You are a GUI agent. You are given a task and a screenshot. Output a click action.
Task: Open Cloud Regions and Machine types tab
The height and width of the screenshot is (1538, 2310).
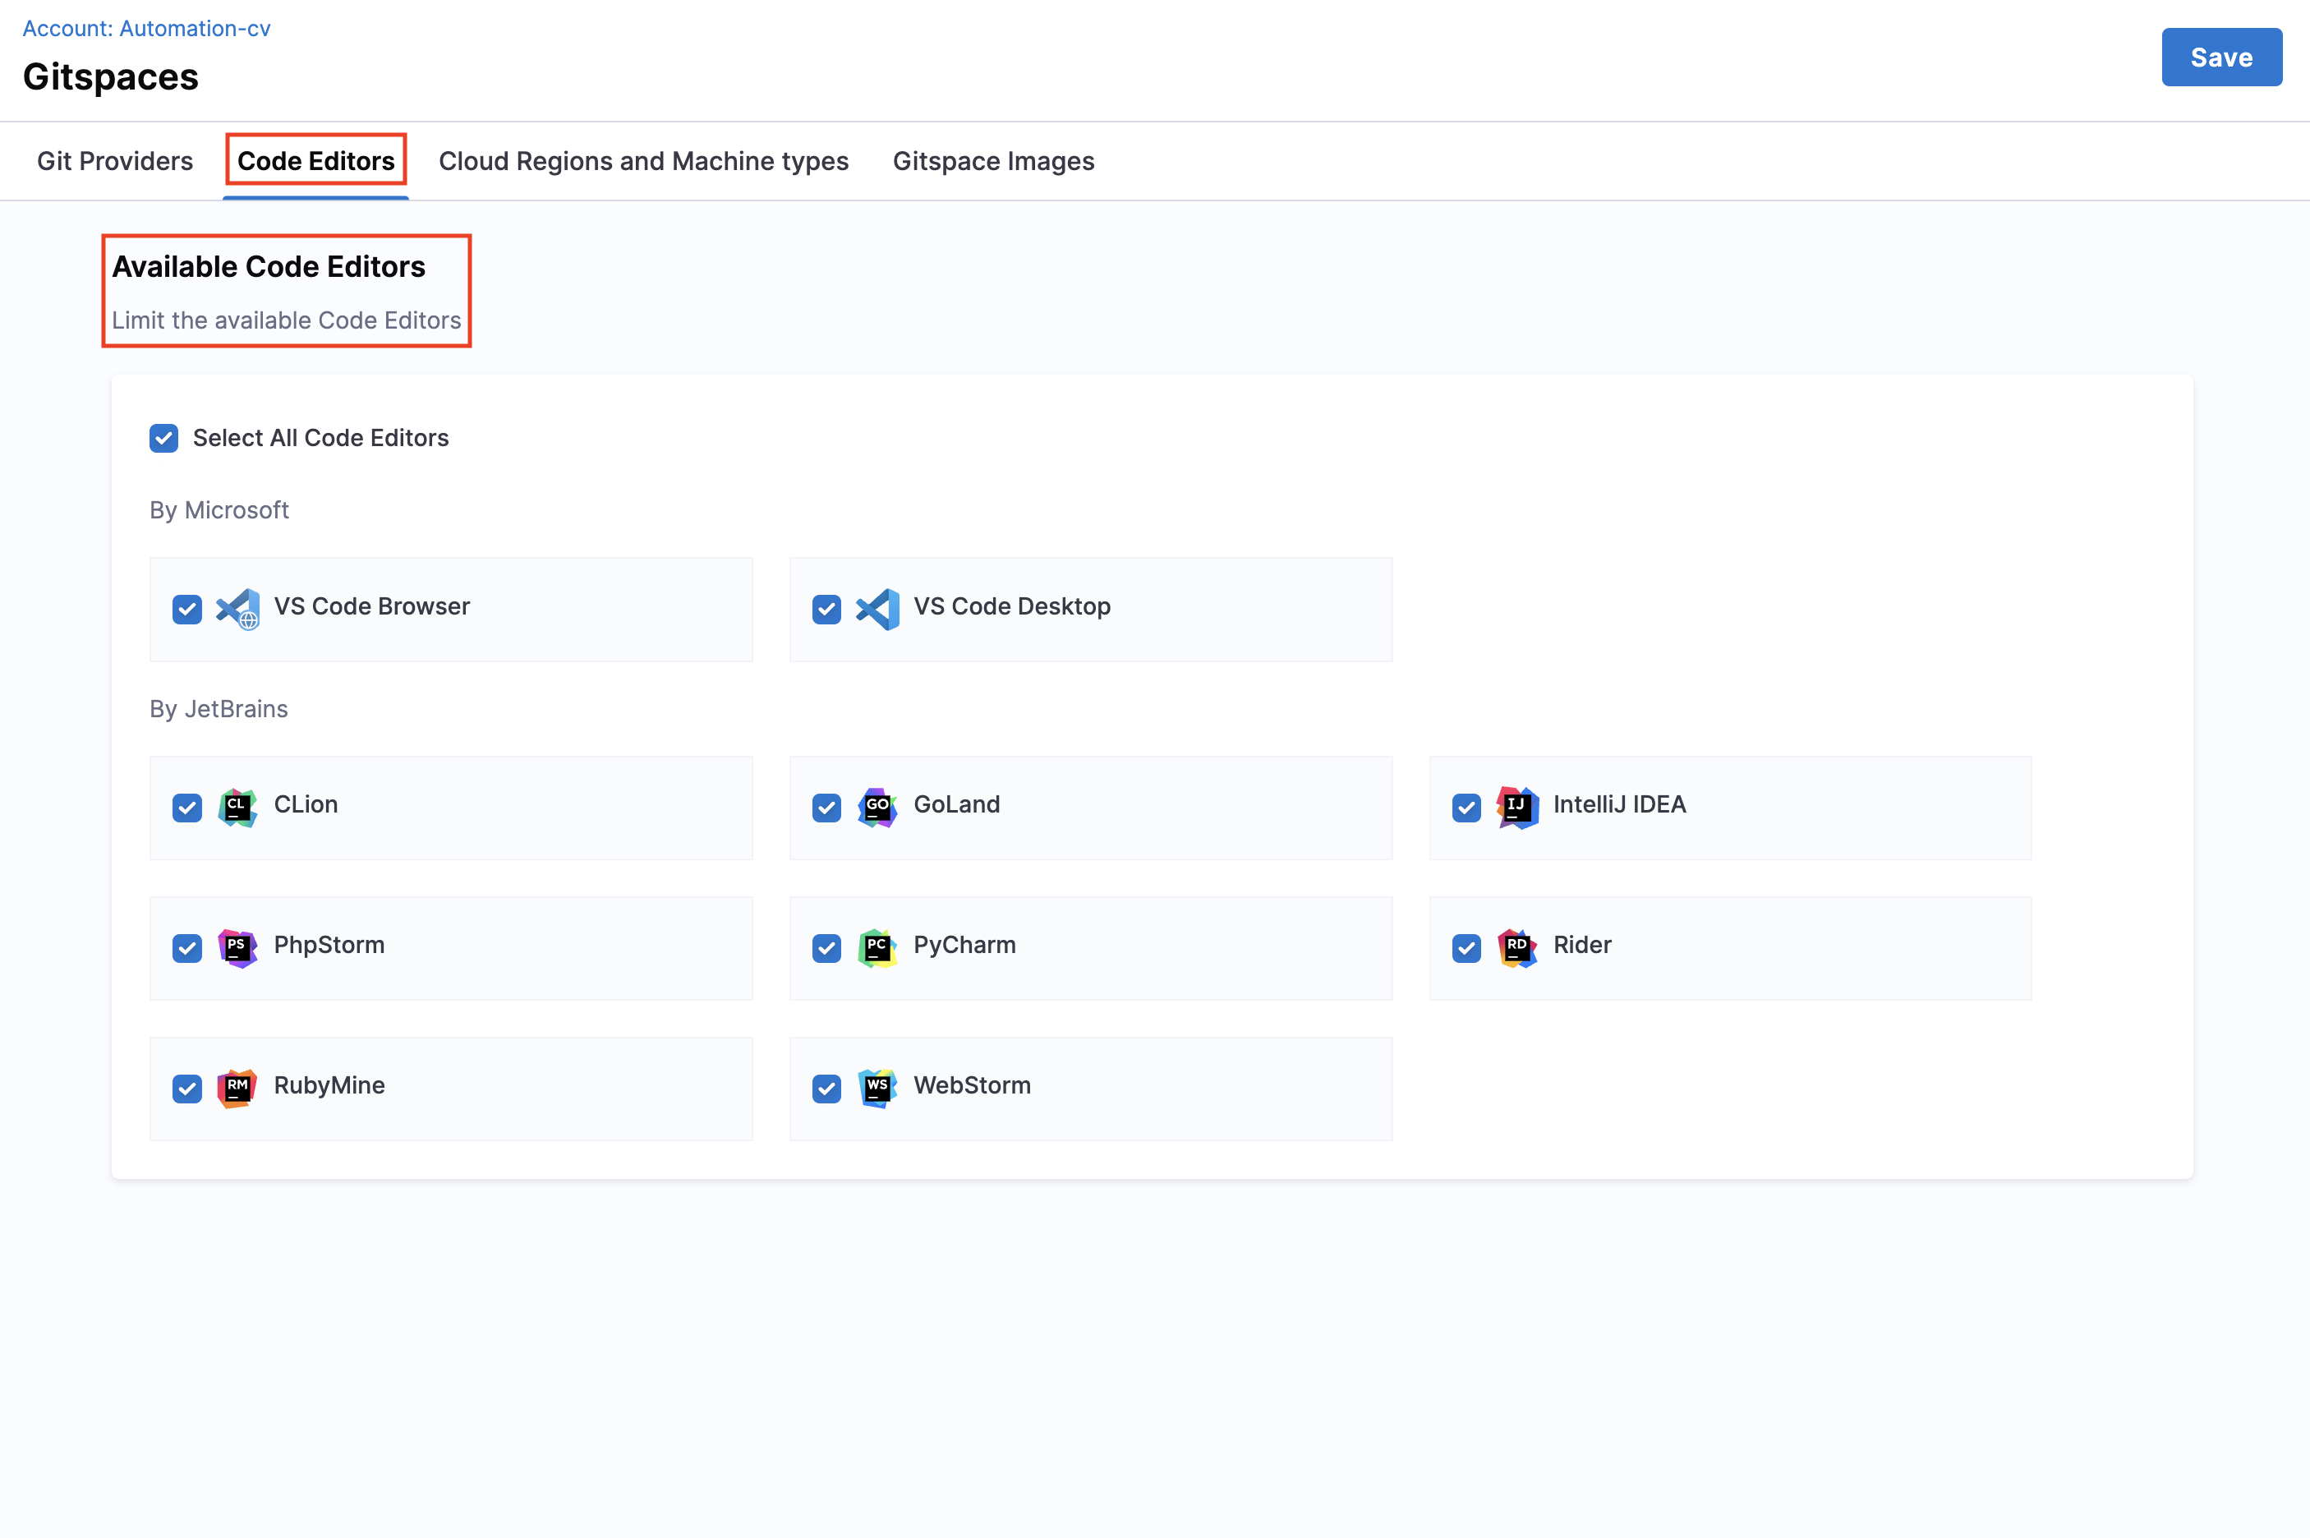643,161
